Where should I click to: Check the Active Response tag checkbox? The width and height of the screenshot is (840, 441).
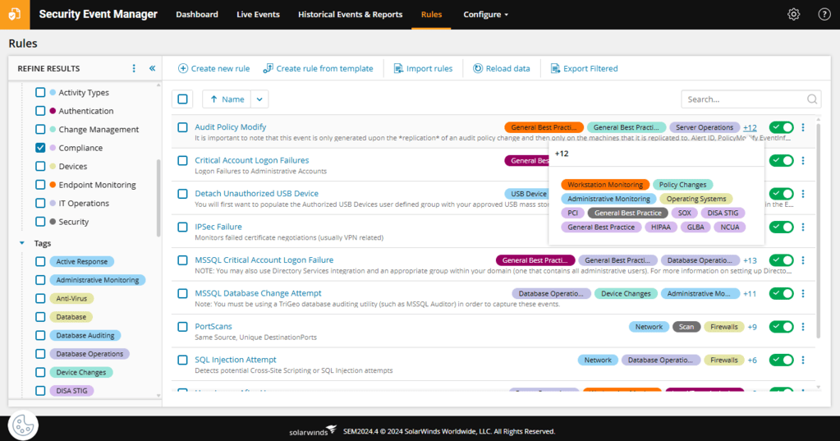[40, 261]
